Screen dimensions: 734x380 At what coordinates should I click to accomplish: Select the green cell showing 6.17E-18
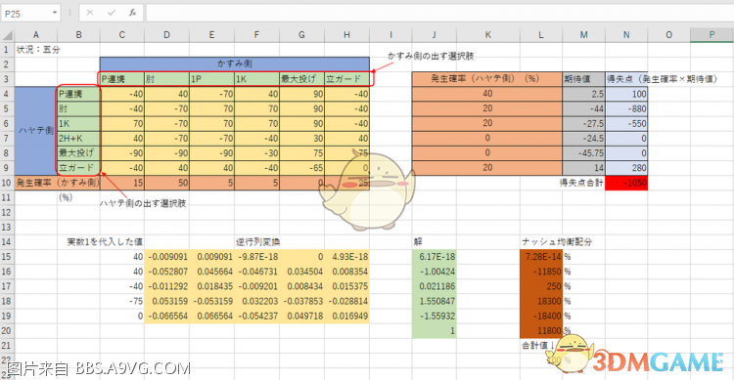pyautogui.click(x=434, y=256)
